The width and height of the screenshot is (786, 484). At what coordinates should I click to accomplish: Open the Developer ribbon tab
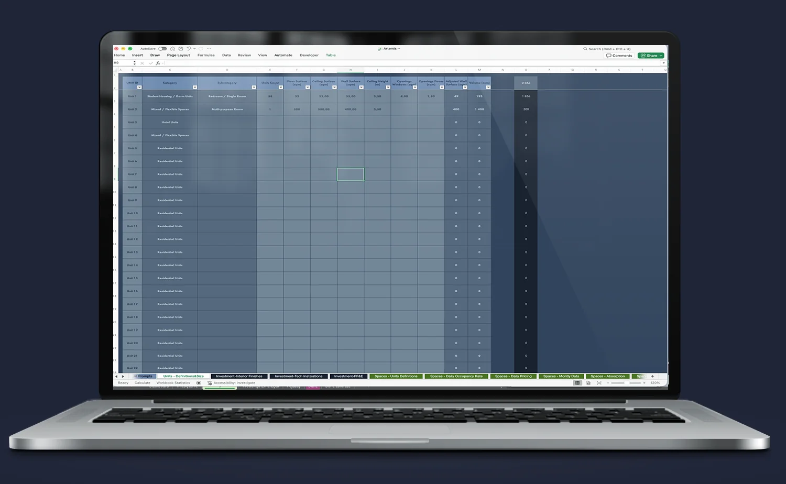[x=309, y=55]
